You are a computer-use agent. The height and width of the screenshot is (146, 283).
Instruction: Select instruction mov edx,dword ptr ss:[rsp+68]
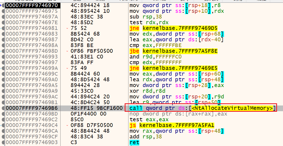pyautogui.click(x=177, y=34)
